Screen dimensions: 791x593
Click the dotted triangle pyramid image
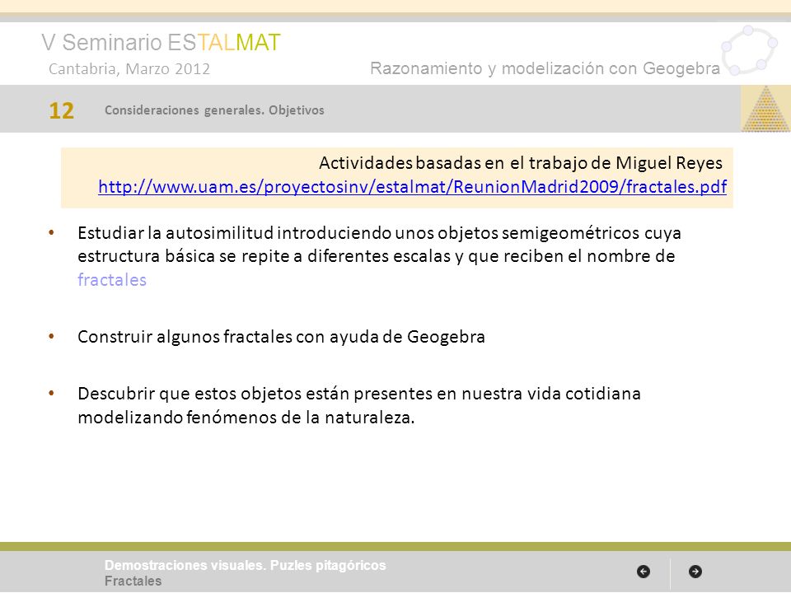click(765, 109)
